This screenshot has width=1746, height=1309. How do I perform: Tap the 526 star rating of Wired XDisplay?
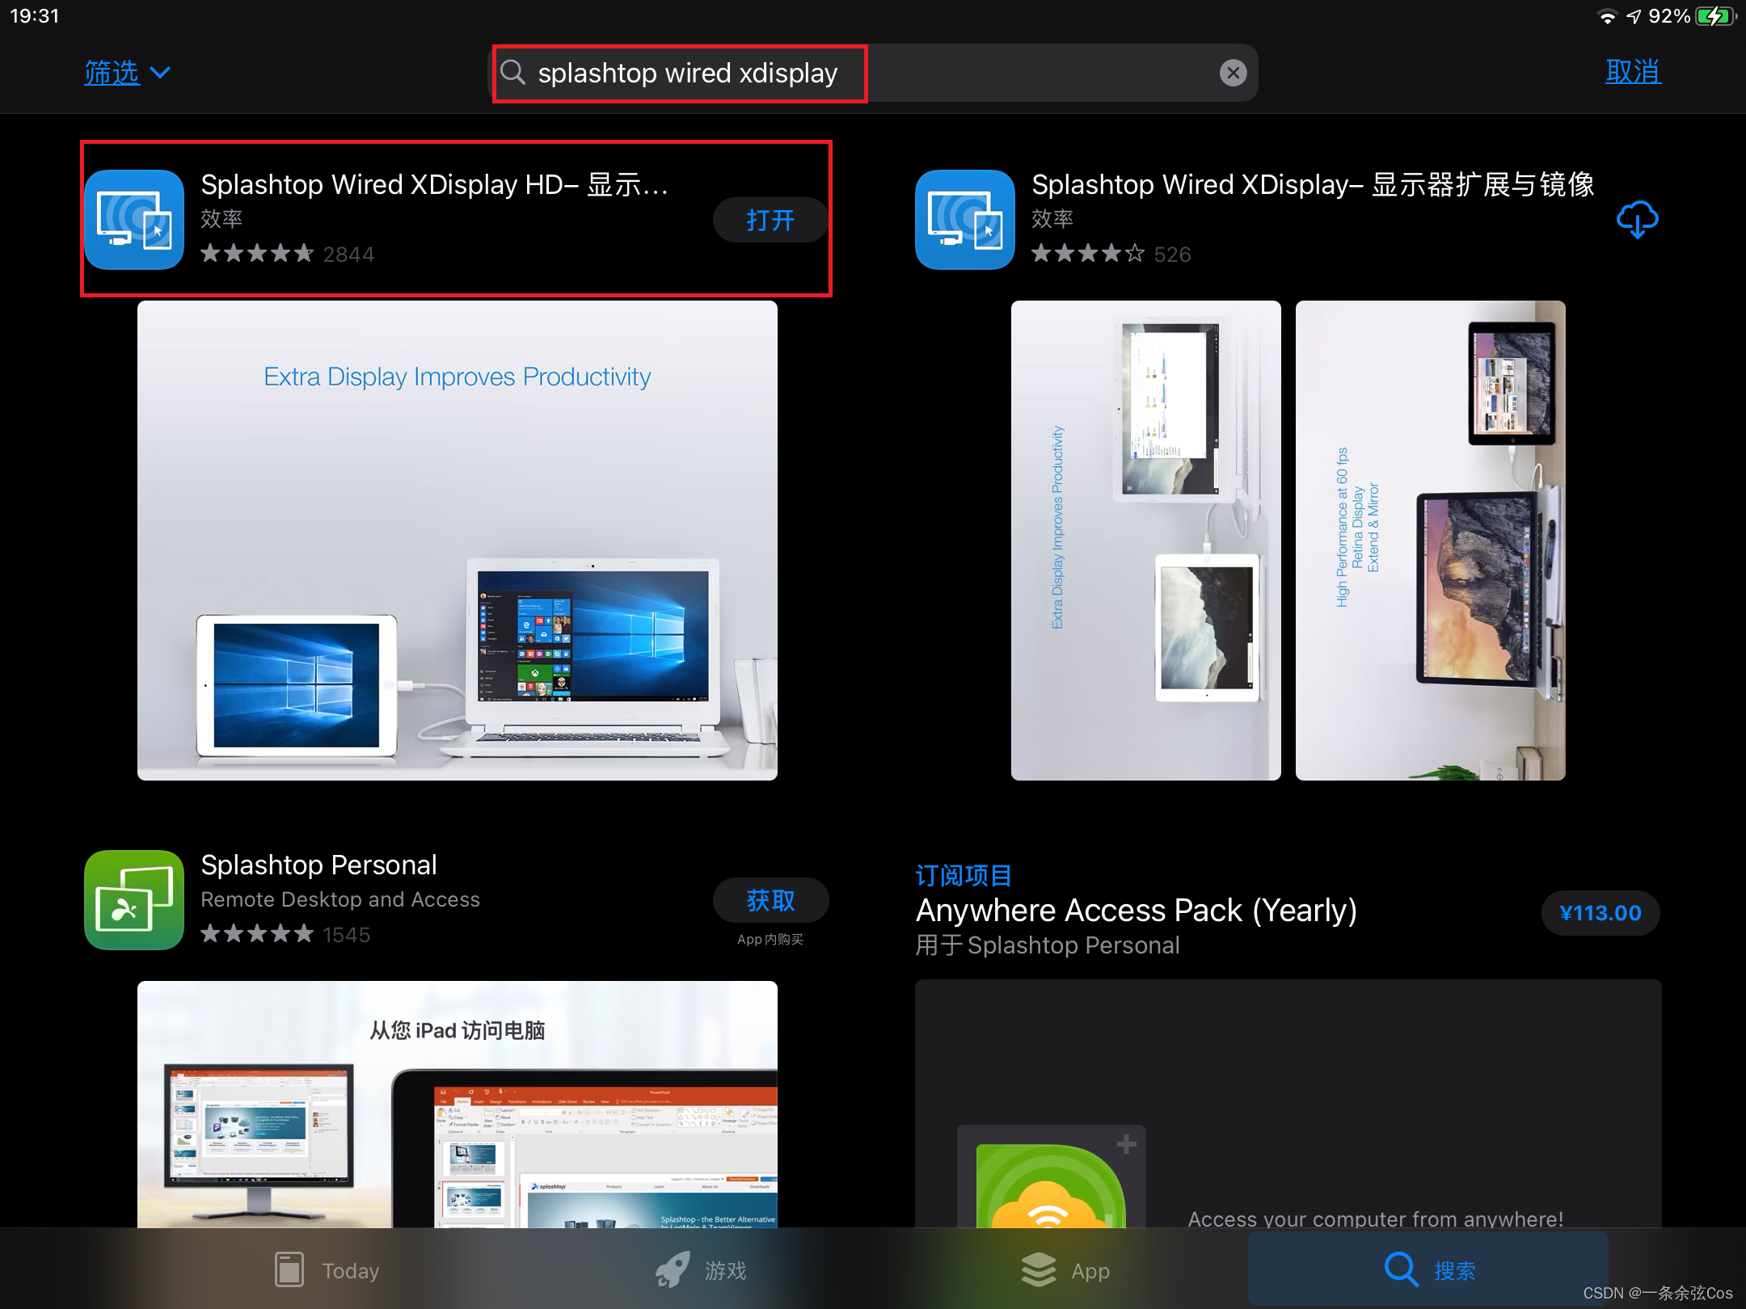(x=1111, y=255)
